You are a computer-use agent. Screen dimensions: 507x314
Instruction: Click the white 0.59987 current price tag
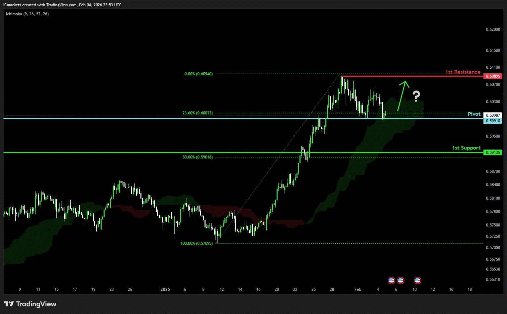[493, 115]
